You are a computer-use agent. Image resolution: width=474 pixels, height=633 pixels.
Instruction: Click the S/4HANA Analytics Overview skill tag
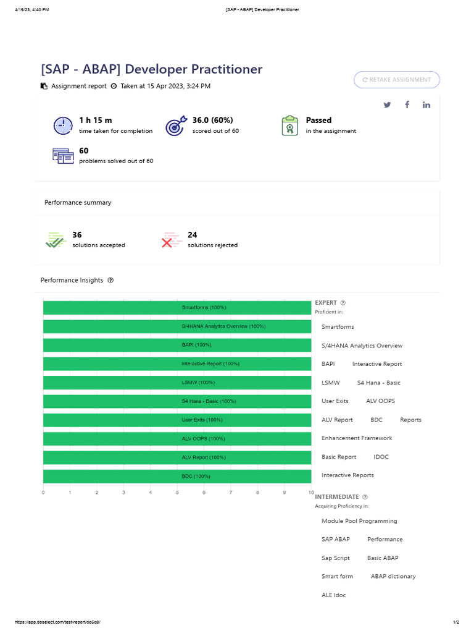(362, 346)
